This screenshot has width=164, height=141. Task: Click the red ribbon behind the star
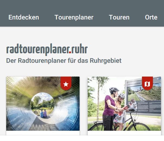pos(66,83)
